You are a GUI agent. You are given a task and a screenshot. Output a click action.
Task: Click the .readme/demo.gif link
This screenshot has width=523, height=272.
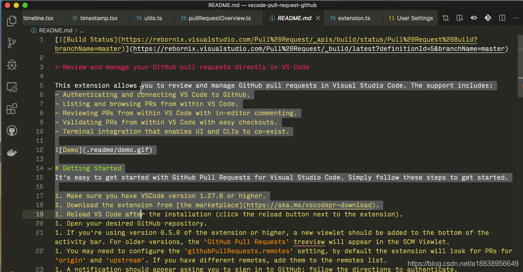coord(117,150)
